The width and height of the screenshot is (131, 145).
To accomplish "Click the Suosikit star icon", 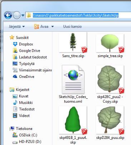I will (x=12, y=37).
